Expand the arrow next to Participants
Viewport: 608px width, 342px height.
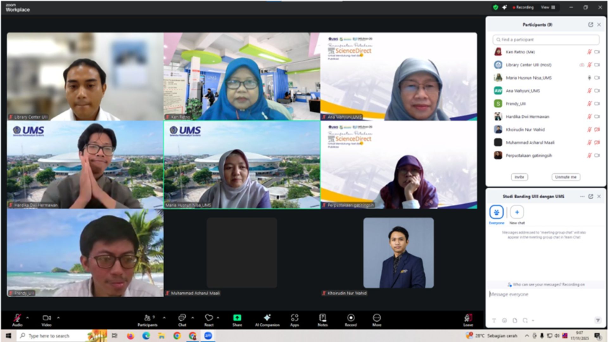point(164,317)
